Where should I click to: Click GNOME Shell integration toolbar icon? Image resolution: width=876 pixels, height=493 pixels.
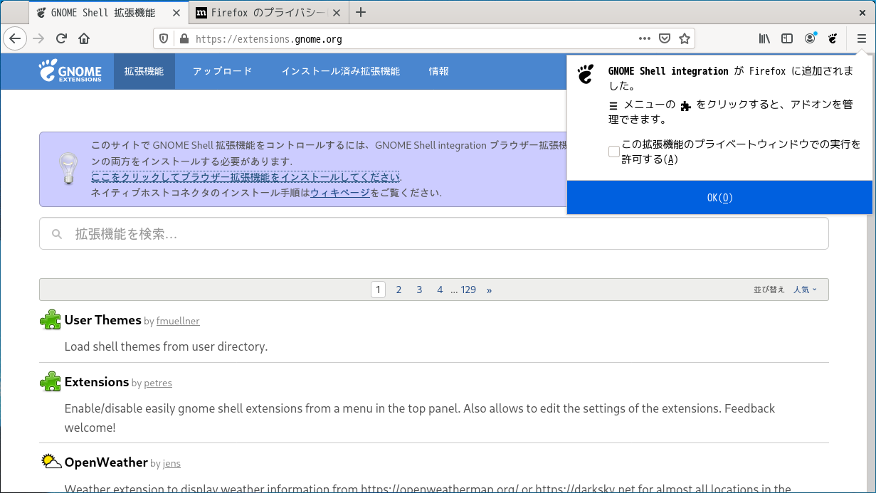[833, 39]
